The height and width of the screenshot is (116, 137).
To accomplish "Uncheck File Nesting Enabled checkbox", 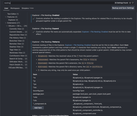I will click(34, 19).
